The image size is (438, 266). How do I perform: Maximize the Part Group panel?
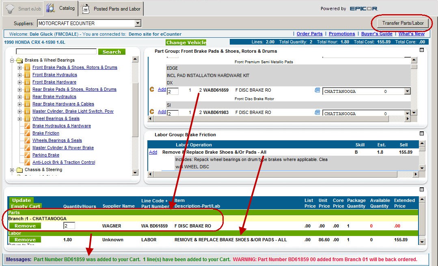pos(422,50)
